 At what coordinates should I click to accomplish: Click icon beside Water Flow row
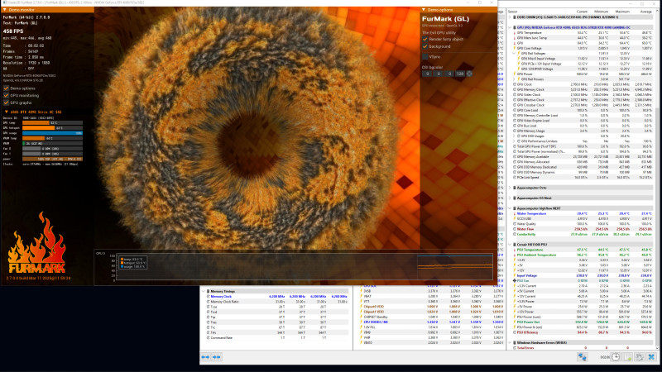click(x=515, y=229)
